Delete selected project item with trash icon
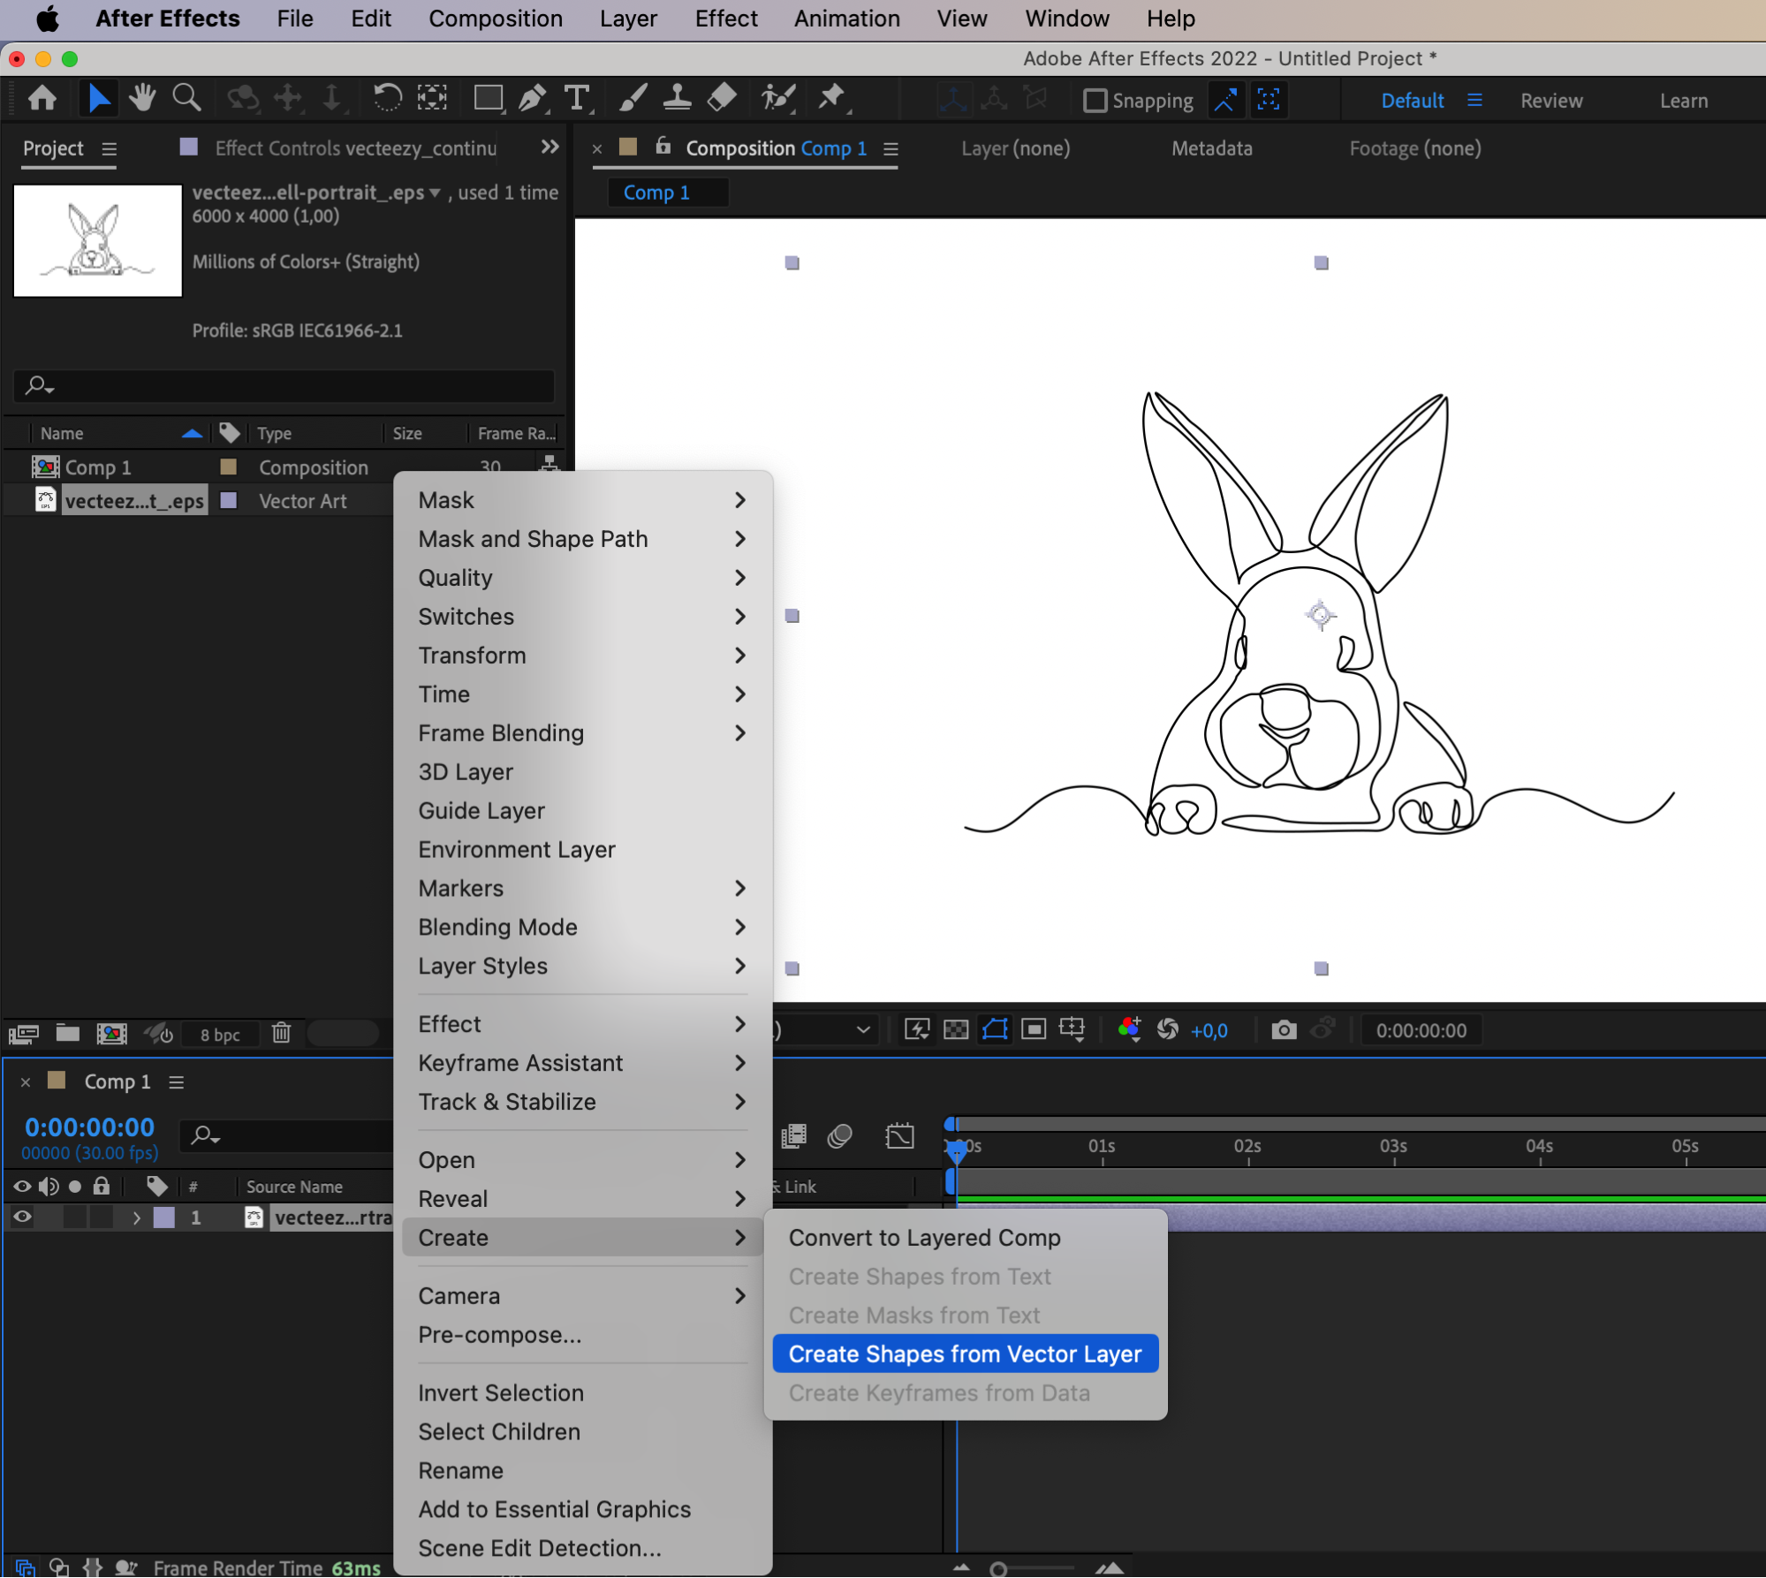 pos(281,1033)
